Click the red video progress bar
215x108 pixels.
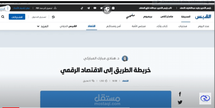[11, 108]
